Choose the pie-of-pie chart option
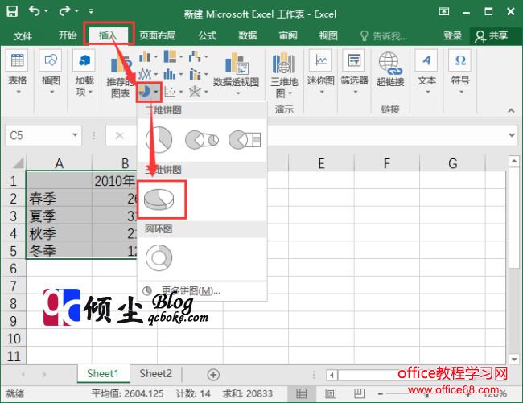Screen dimensions: 523x403 pos(202,139)
